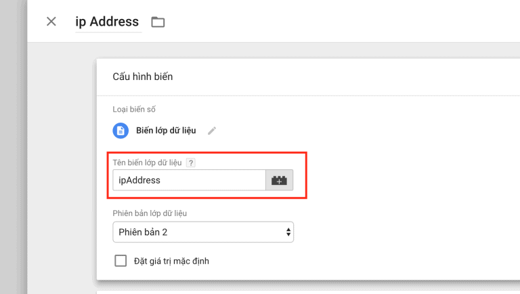Click the blue Data Layer variable type icon

point(121,131)
